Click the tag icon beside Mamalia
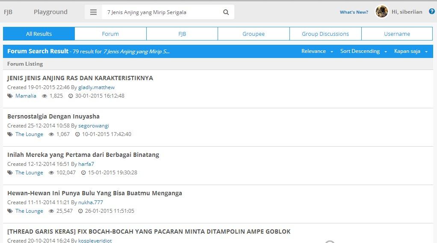Viewport: 437px width, 243px height. pyautogui.click(x=10, y=96)
